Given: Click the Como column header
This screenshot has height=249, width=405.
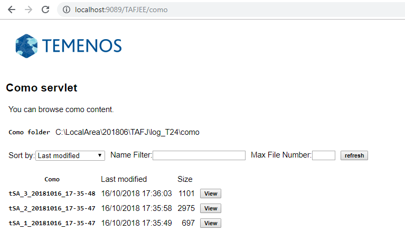Looking at the screenshot, I should point(52,180).
